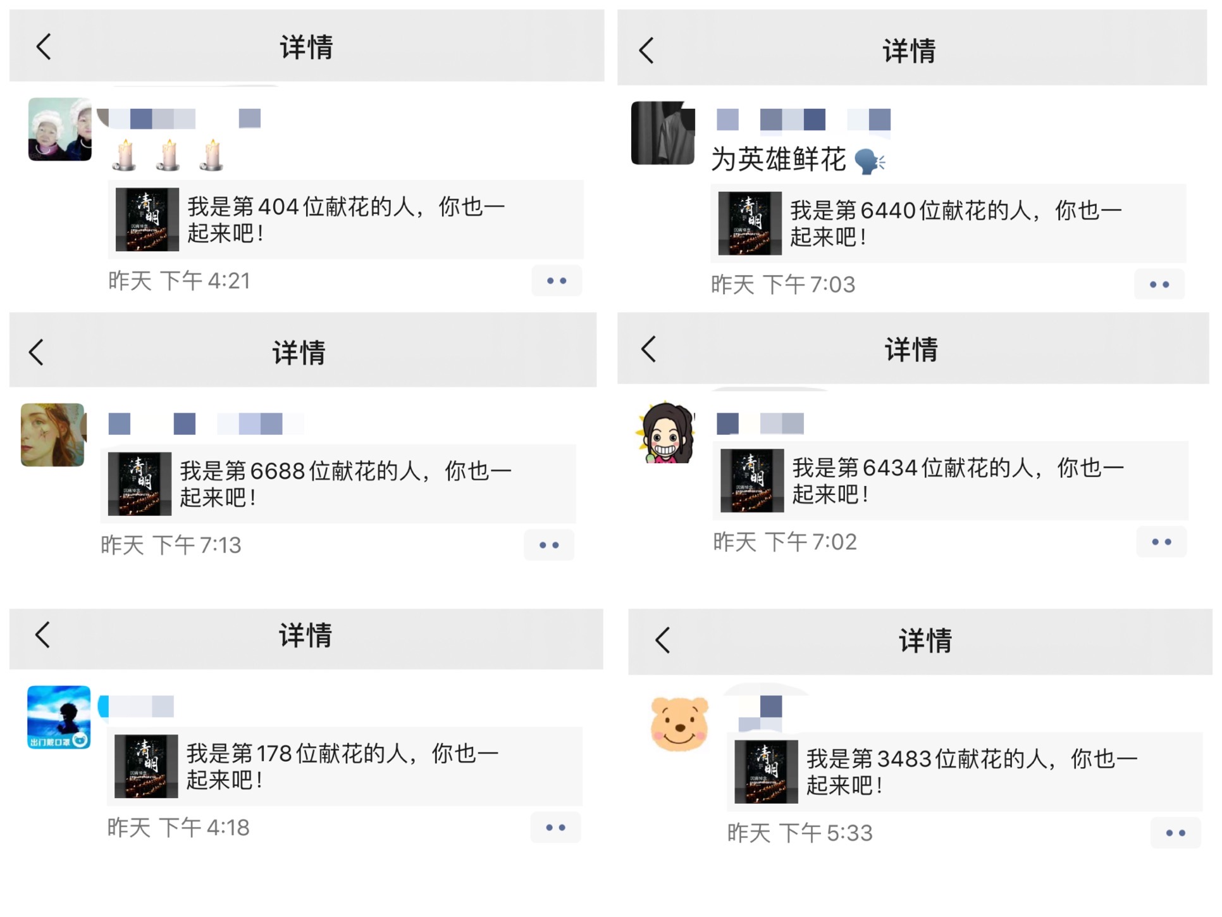The height and width of the screenshot is (917, 1222).
Task: Click back arrow above the 178 post
Action: click(x=42, y=635)
